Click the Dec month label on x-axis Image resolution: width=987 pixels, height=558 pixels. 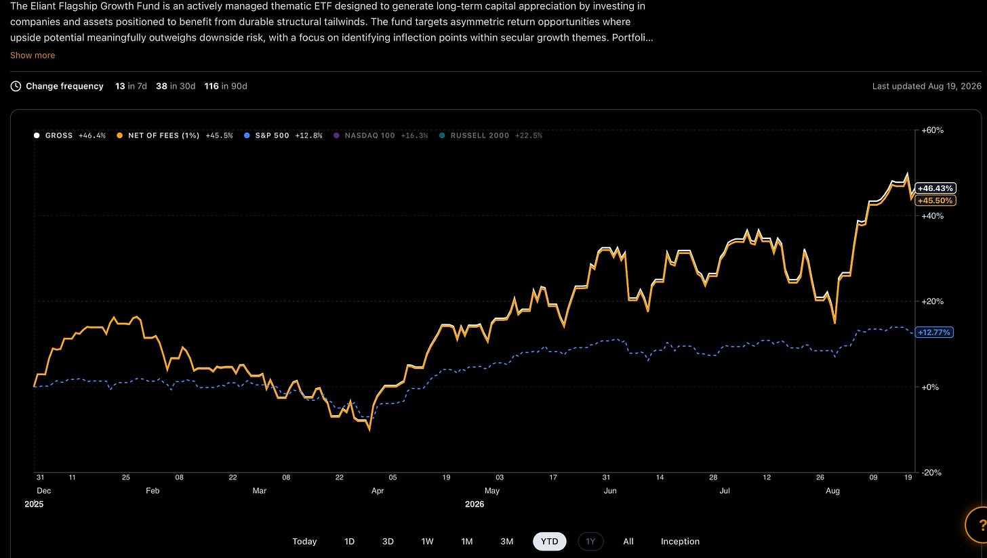(x=43, y=491)
